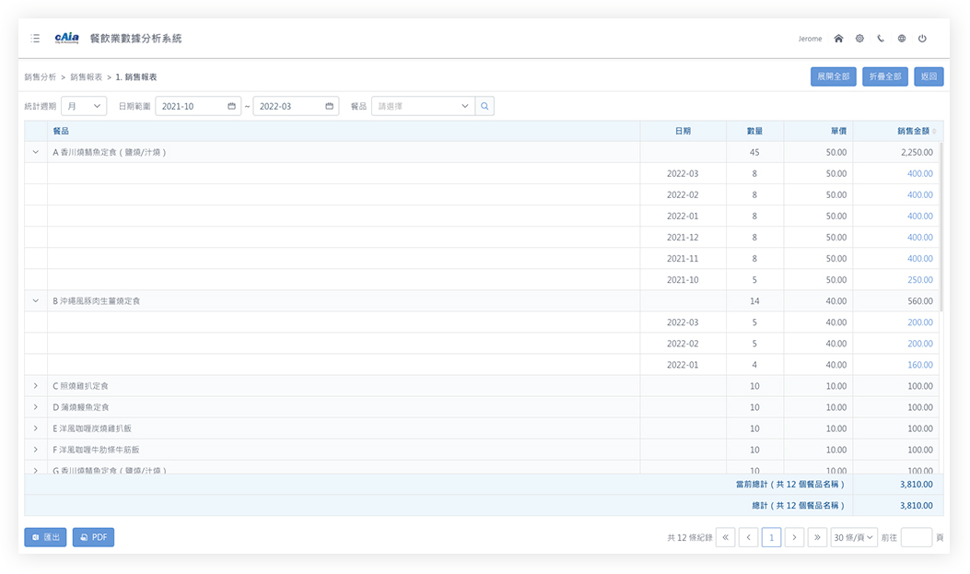The width and height of the screenshot is (970, 574).
Task: Click the phone contact icon
Action: tap(881, 39)
